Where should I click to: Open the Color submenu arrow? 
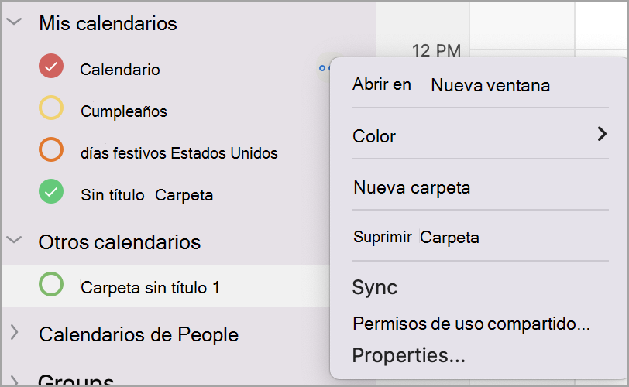click(x=601, y=134)
